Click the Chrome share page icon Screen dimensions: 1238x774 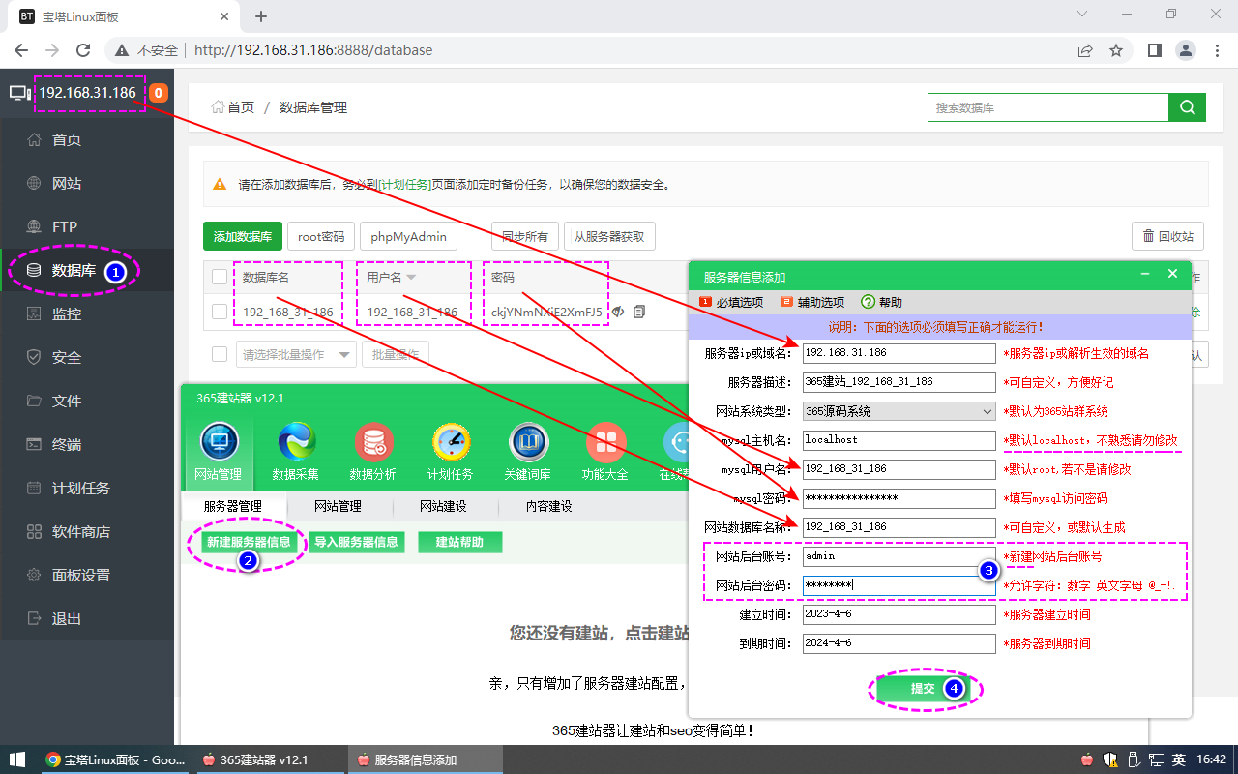(1085, 50)
